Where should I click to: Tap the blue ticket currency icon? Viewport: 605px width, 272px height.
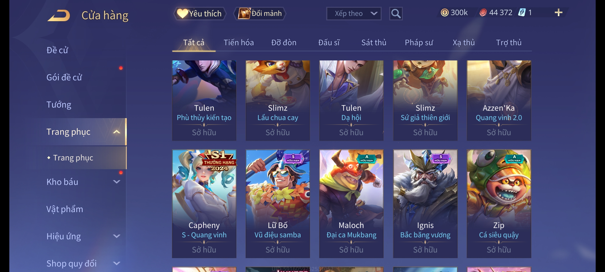(522, 13)
